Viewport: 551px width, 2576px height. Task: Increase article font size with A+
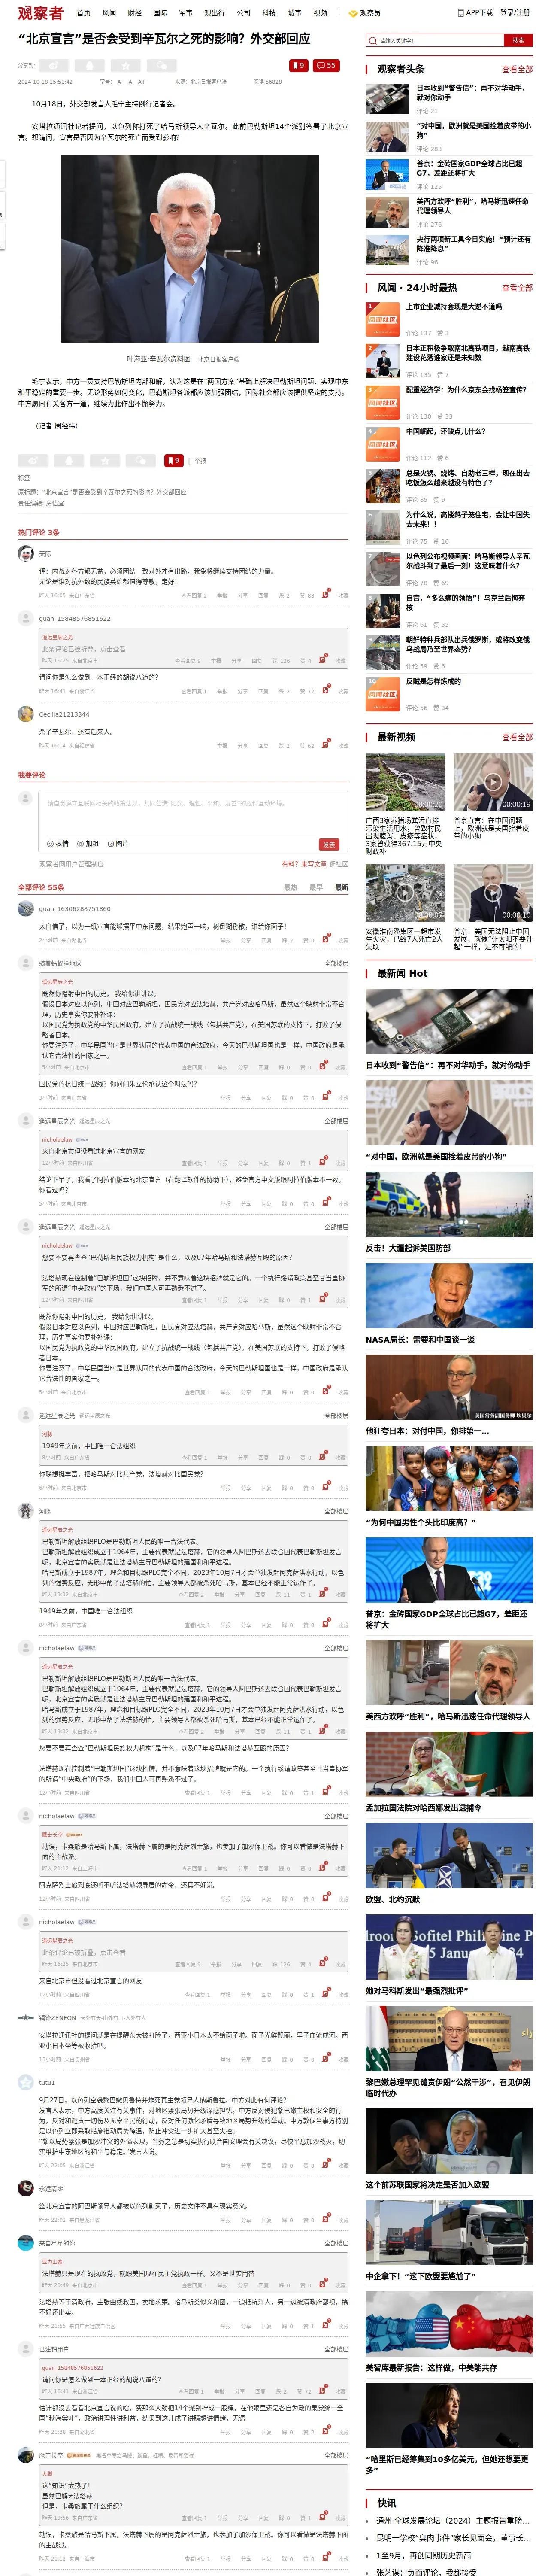[141, 82]
